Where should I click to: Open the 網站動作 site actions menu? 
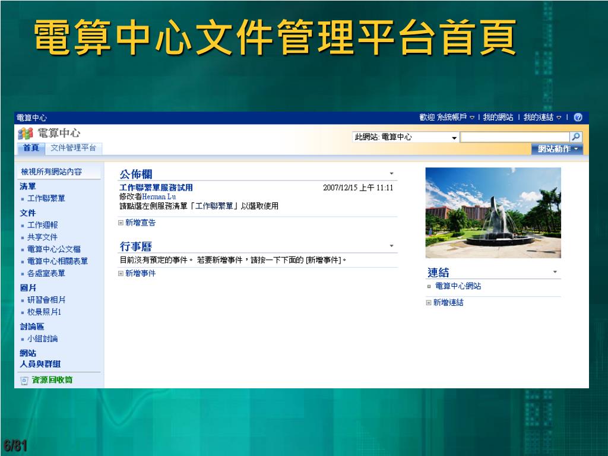click(x=557, y=149)
